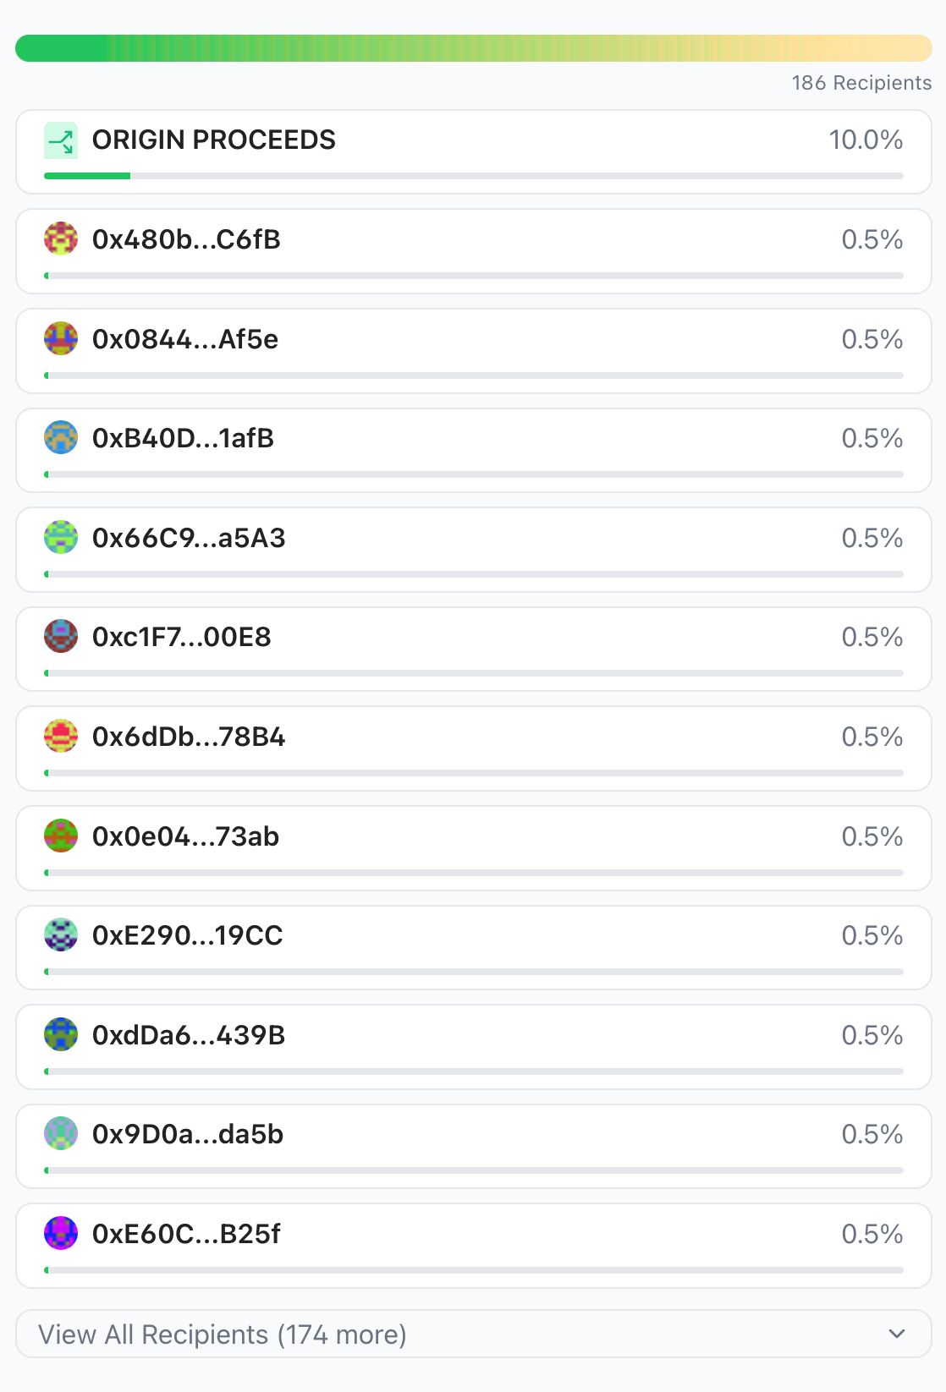Select the 0xE290...19CC address text

tap(187, 935)
